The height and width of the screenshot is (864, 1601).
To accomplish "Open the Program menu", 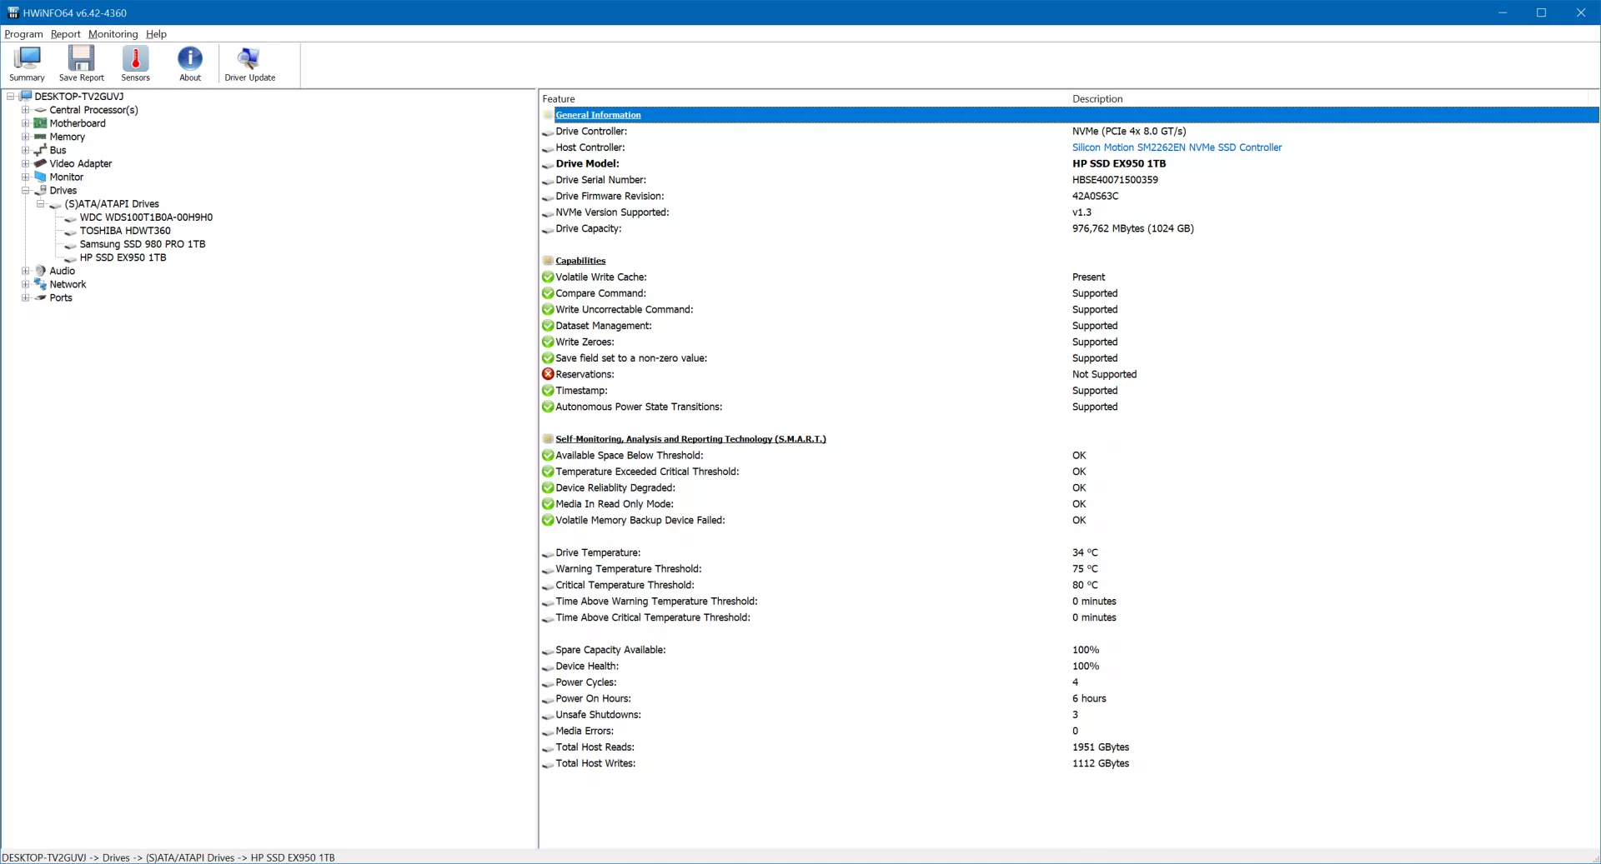I will point(23,34).
